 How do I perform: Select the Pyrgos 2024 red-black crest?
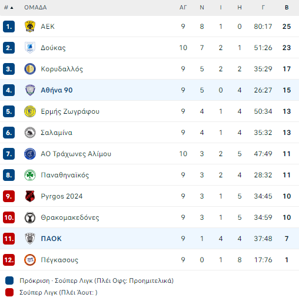click(30, 196)
